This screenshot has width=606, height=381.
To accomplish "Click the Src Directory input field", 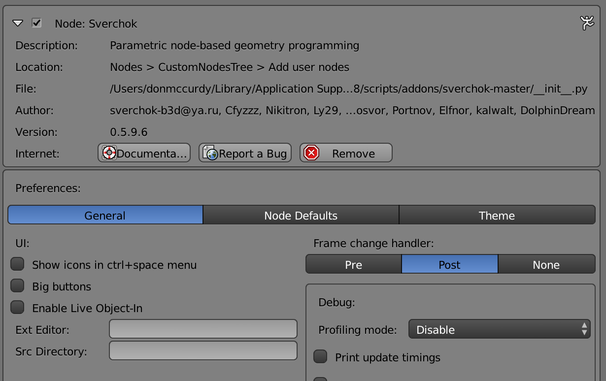I will pos(203,350).
